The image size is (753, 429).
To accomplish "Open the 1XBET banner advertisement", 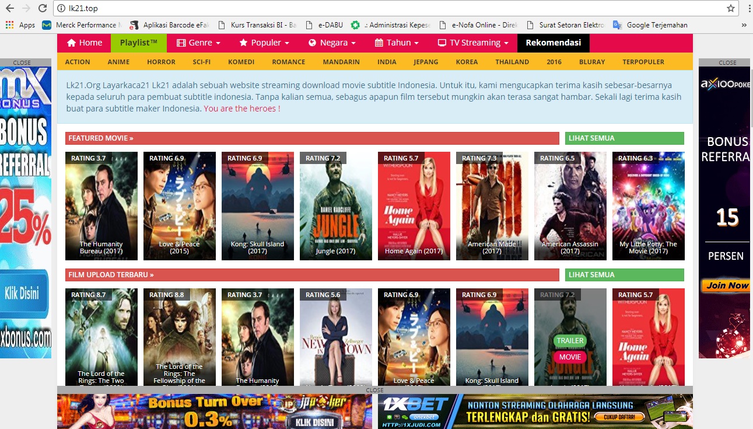I will click(535, 411).
